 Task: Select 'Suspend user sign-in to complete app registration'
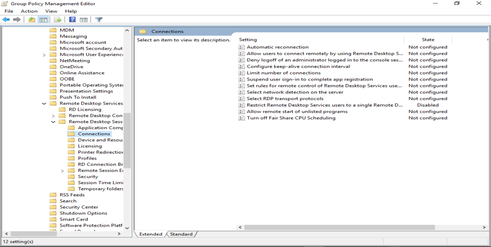(x=310, y=79)
